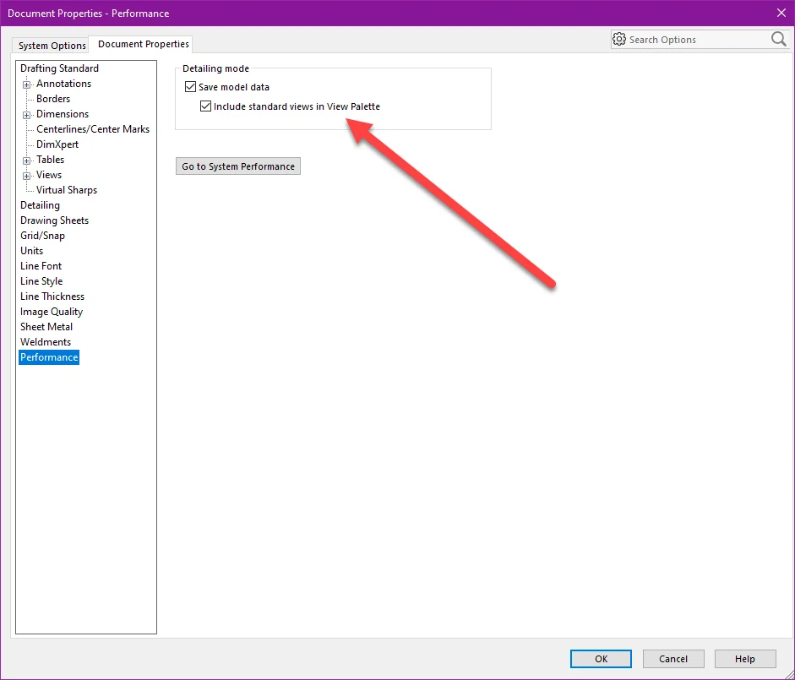The height and width of the screenshot is (680, 795).
Task: Expand the Views tree node
Action: (x=27, y=176)
